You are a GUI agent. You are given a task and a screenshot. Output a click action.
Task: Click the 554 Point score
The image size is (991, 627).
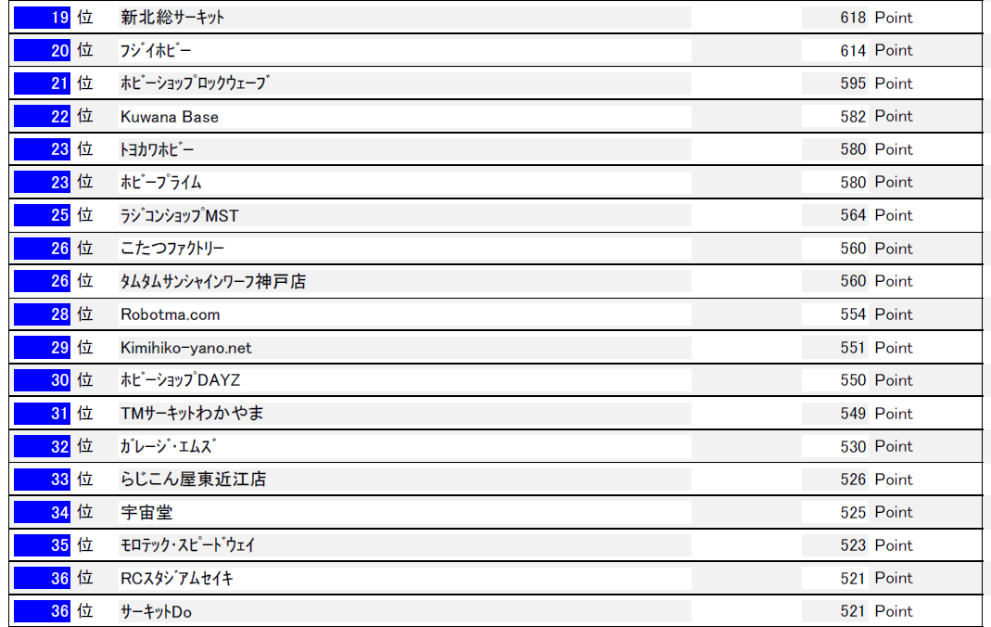876,314
